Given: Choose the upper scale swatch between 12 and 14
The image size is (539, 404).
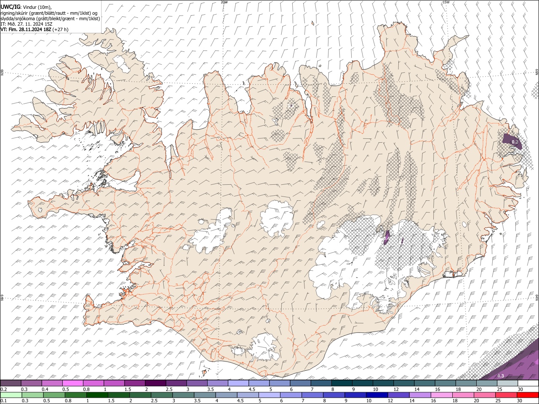Looking at the screenshot, I should [404, 383].
